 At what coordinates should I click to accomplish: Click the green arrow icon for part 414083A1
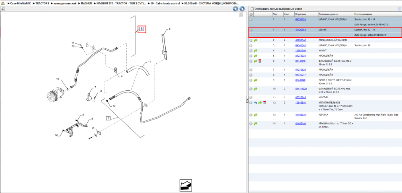point(256,115)
